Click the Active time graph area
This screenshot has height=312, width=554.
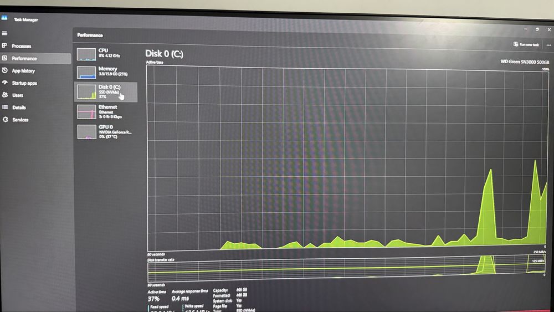(x=348, y=158)
